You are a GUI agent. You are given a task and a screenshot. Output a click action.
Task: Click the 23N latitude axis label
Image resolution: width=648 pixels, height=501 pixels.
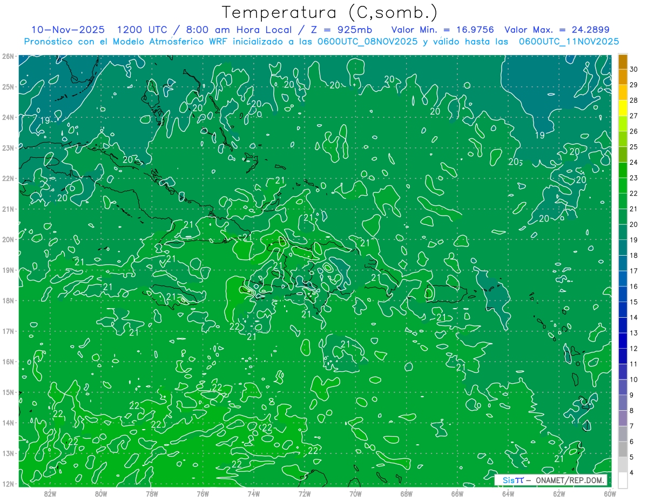pyautogui.click(x=8, y=148)
